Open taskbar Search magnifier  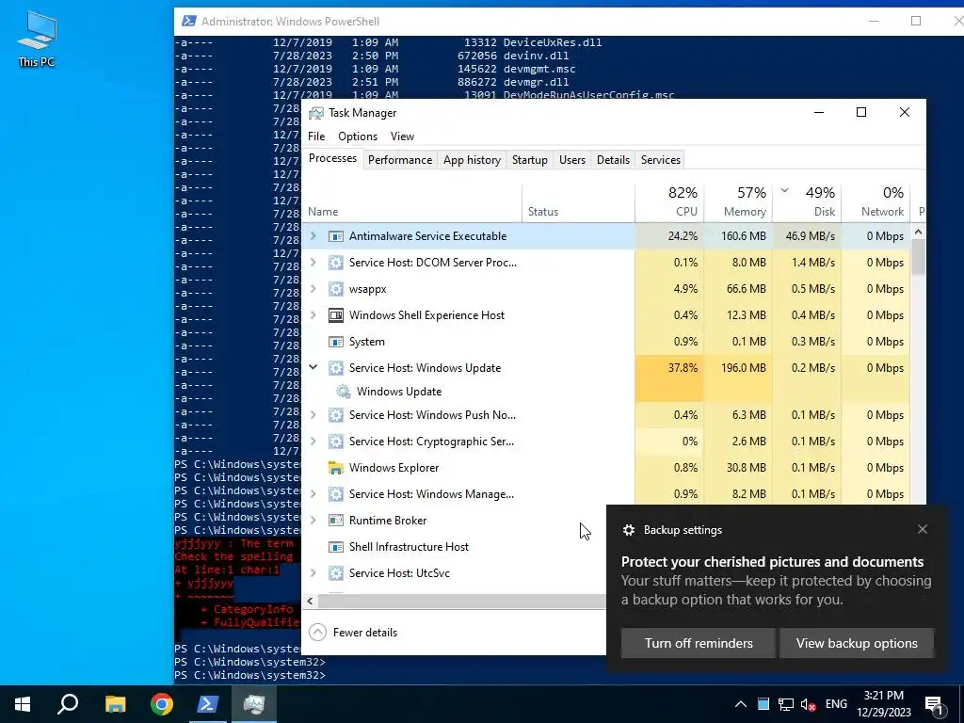[x=68, y=704]
